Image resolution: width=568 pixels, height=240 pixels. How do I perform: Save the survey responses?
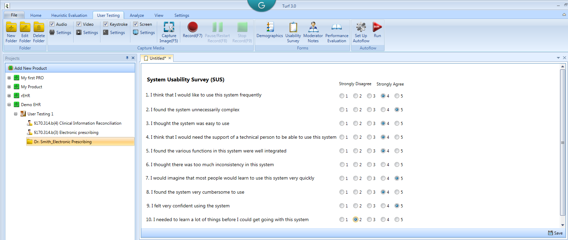(555, 233)
